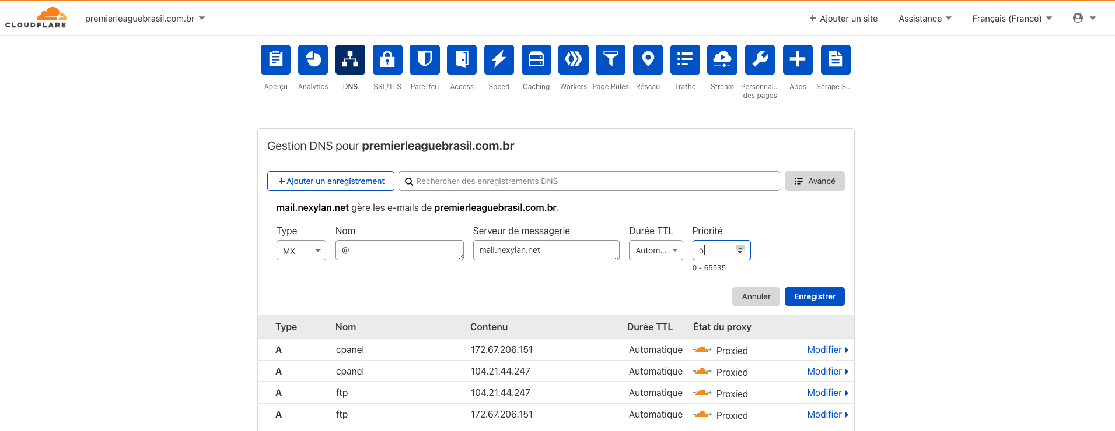1115x431 pixels.
Task: Toggle proxy cloud for ftp 172.67.206.151
Action: click(702, 415)
